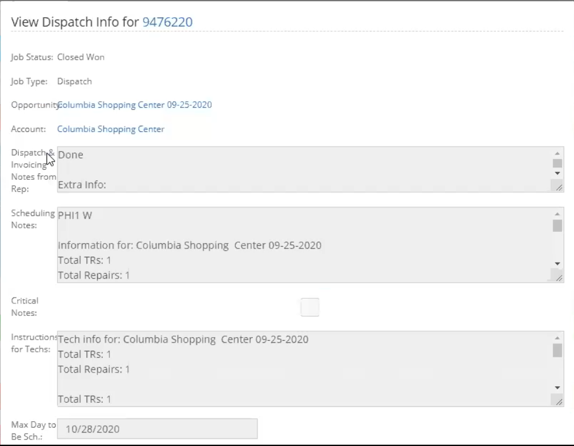Click scroll down arrow in Dispatch Notes box
Image resolution: width=574 pixels, height=446 pixels.
pos(557,173)
